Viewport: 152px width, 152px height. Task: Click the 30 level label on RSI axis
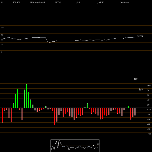[2, 45]
